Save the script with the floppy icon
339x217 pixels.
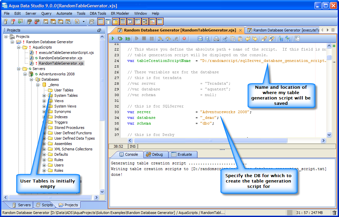pos(200,39)
